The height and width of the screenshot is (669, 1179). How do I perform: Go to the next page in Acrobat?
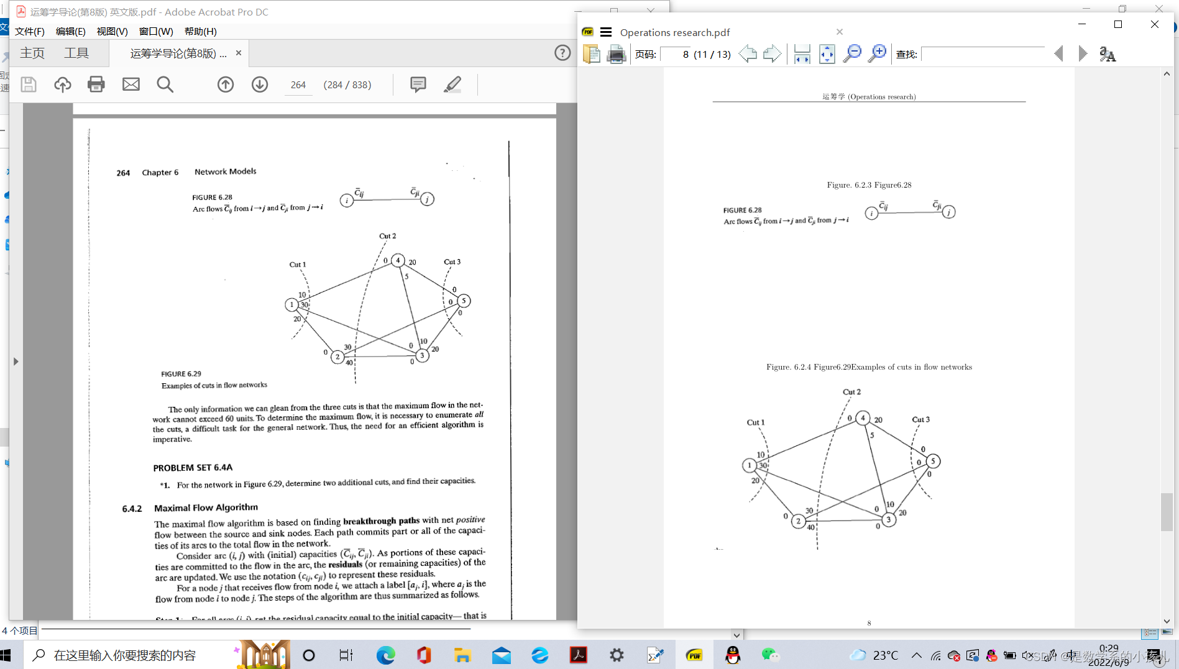click(259, 84)
